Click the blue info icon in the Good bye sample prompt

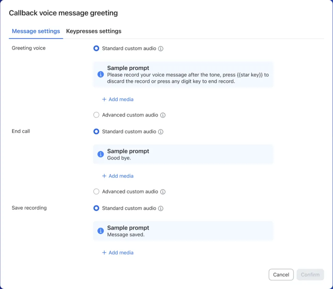[x=101, y=154]
